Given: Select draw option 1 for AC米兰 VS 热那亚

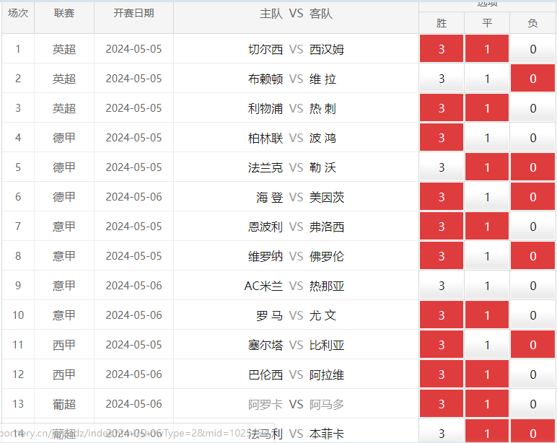Looking at the screenshot, I should (x=487, y=285).
